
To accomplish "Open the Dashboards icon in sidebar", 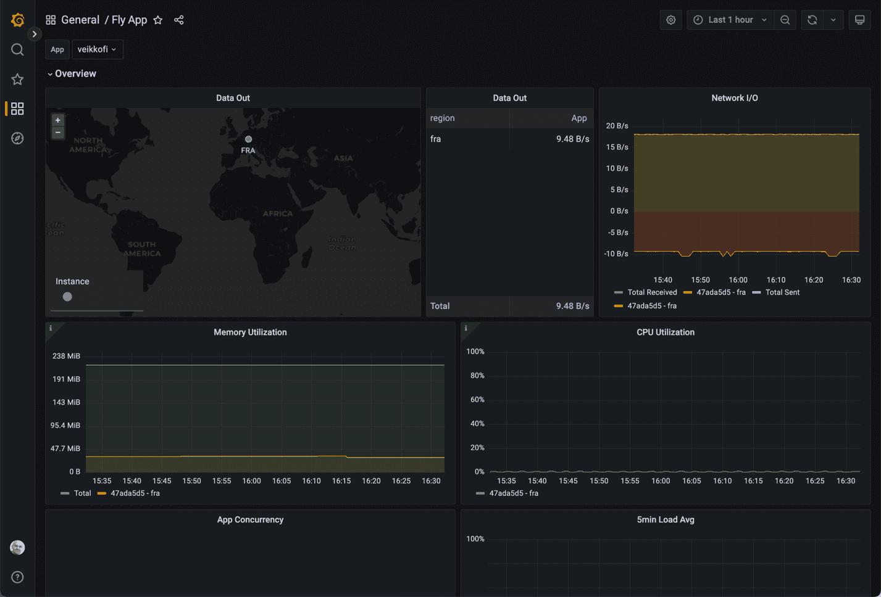I will (x=17, y=109).
